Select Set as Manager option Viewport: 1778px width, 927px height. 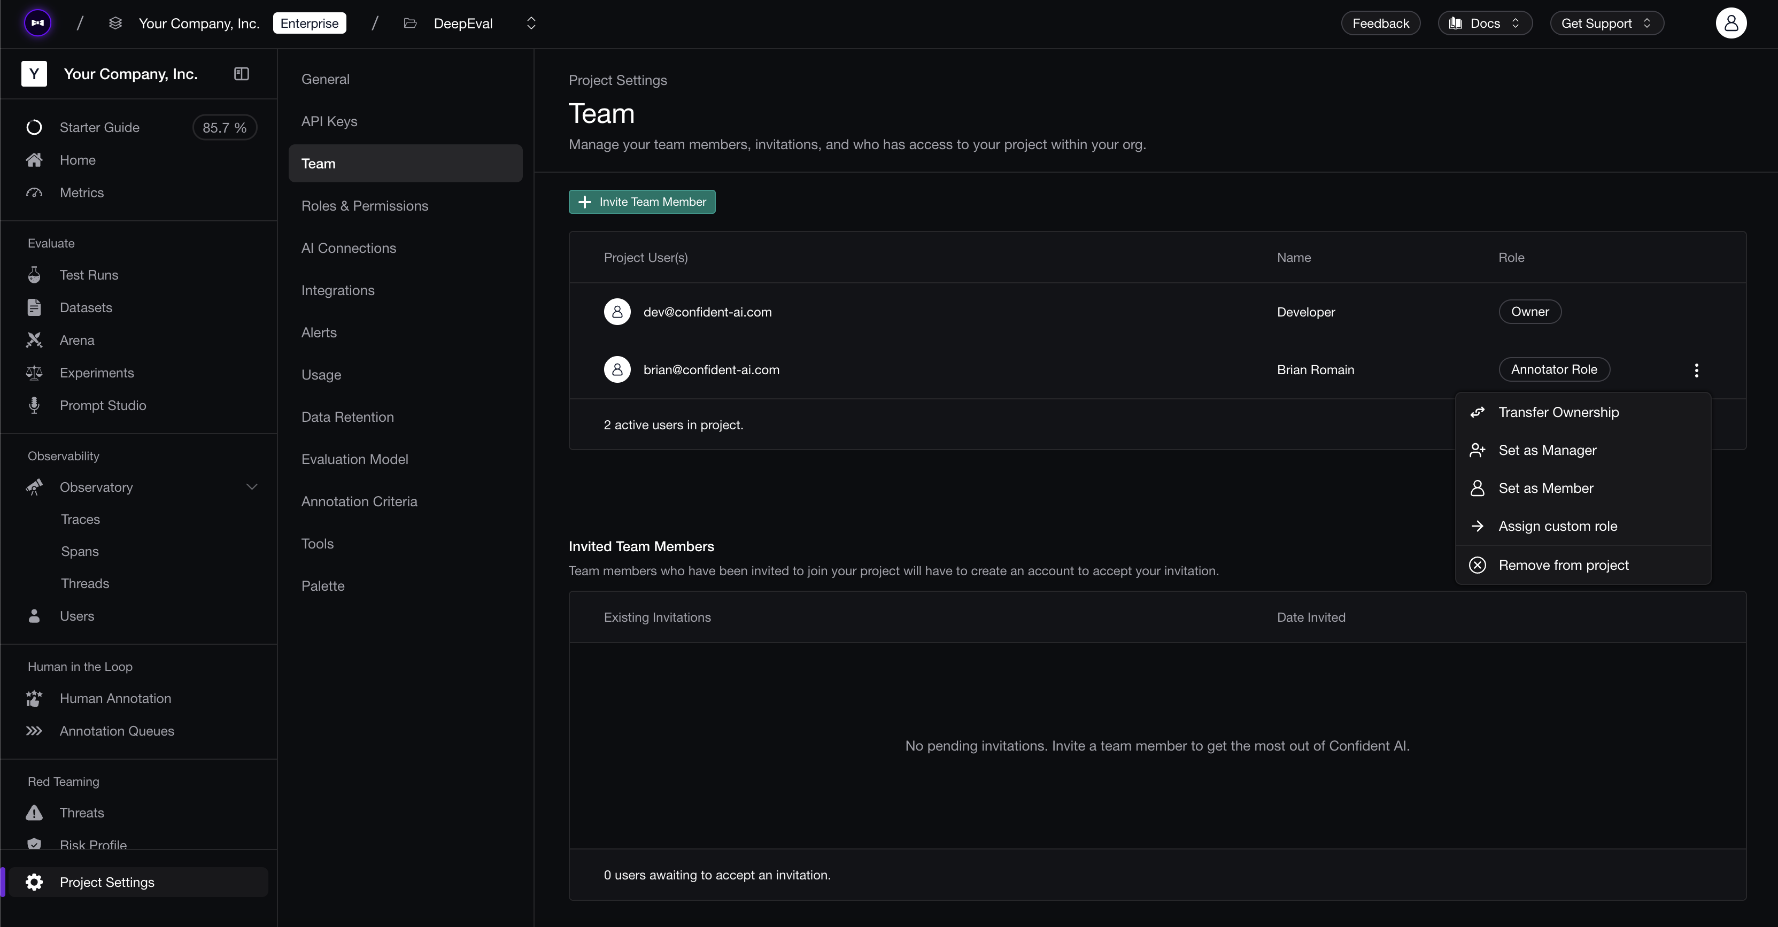[1547, 450]
